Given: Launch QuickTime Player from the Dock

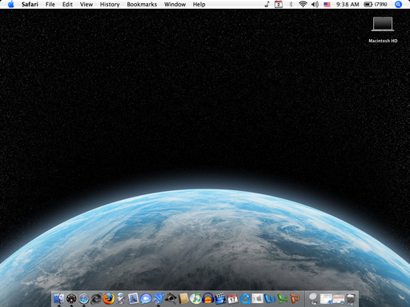Looking at the screenshot, I should coord(245,298).
